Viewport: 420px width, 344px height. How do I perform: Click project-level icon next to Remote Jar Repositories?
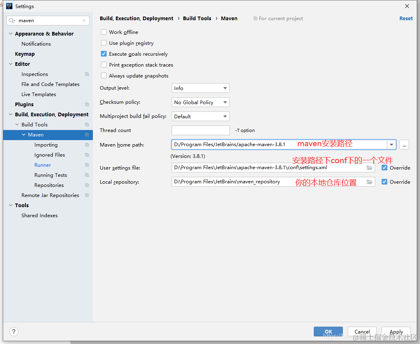click(x=87, y=195)
